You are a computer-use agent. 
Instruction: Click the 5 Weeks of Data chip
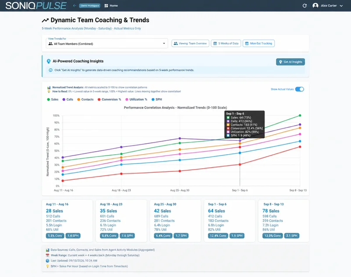click(226, 43)
